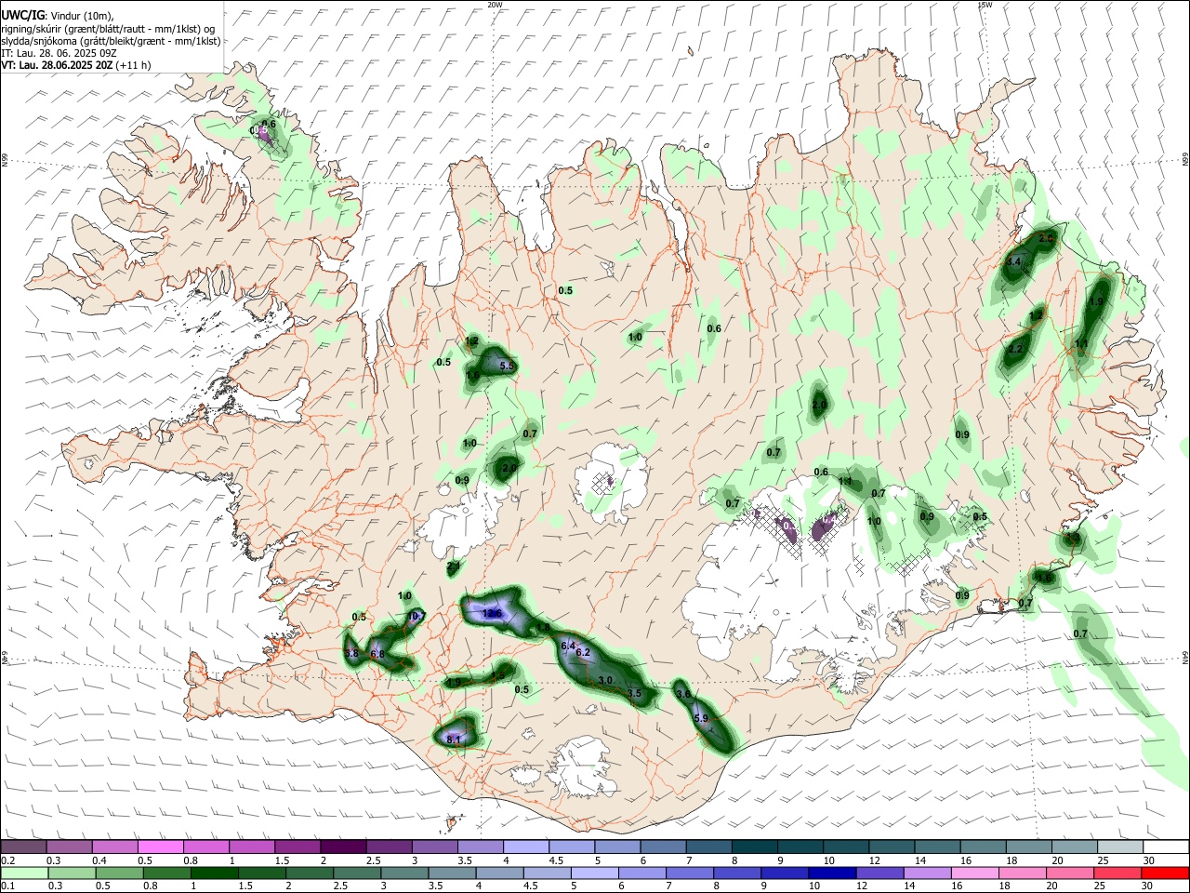Select the dark blue swatch between 10 and 12 in the bottom legend

[x=830, y=873]
